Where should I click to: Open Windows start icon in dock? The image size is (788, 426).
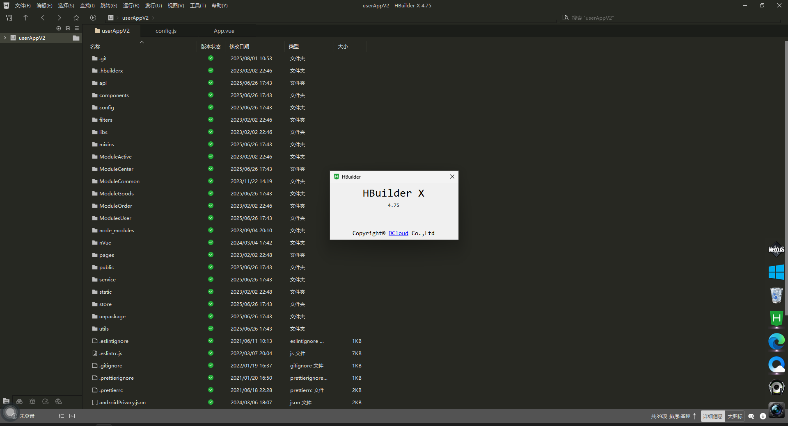point(776,272)
